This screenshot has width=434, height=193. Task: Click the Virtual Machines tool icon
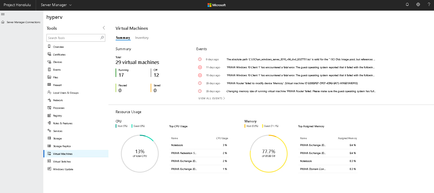(49, 154)
